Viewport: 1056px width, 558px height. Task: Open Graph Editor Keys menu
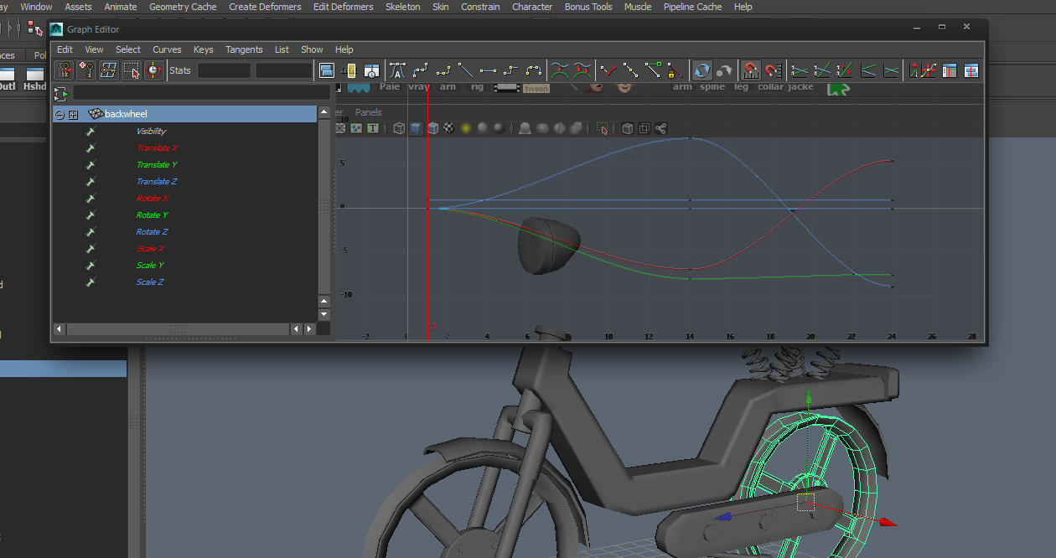[x=204, y=49]
